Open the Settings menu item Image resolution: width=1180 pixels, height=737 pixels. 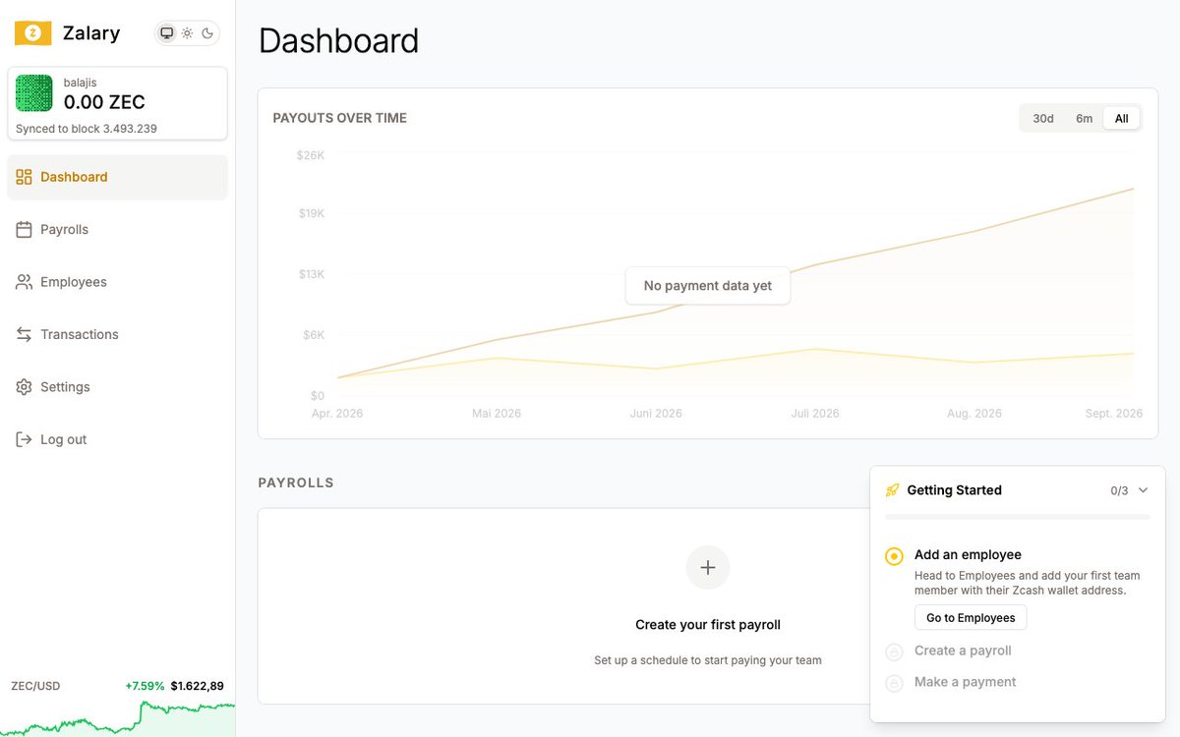click(x=117, y=387)
